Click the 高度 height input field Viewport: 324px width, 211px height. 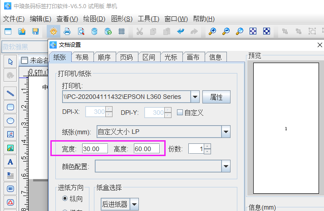147,149
